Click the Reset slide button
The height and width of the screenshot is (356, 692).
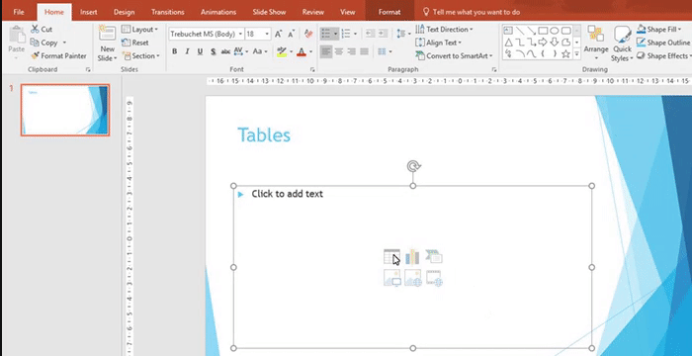tap(135, 43)
